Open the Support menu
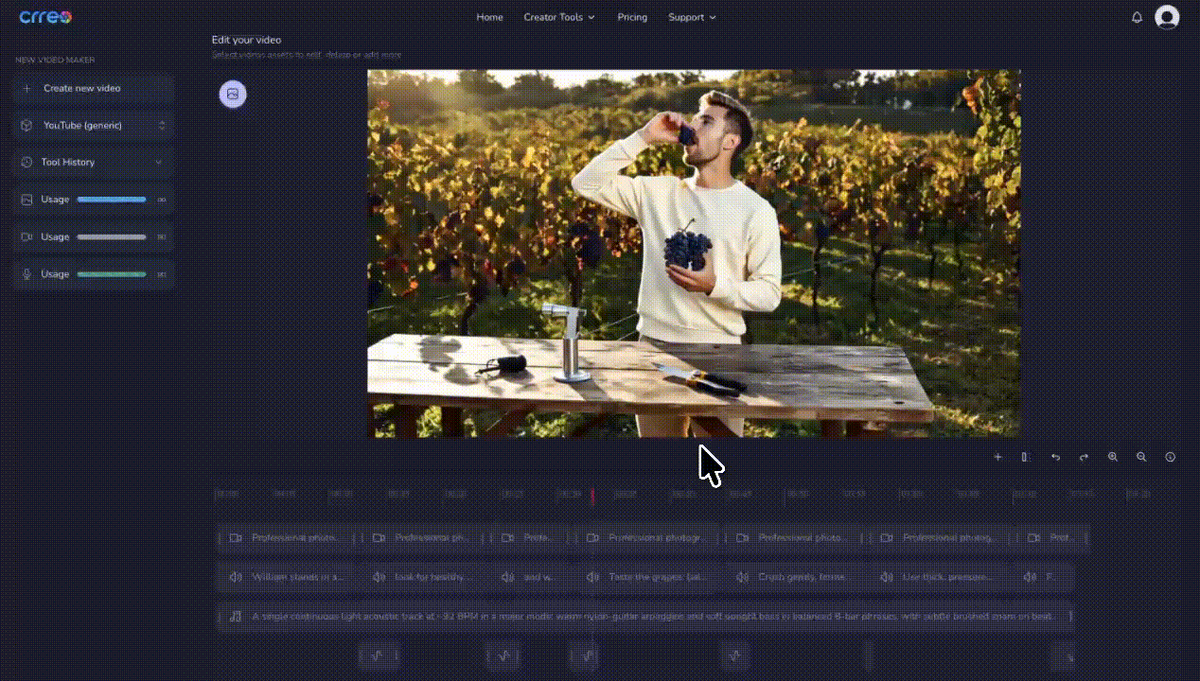This screenshot has height=681, width=1200. (692, 17)
